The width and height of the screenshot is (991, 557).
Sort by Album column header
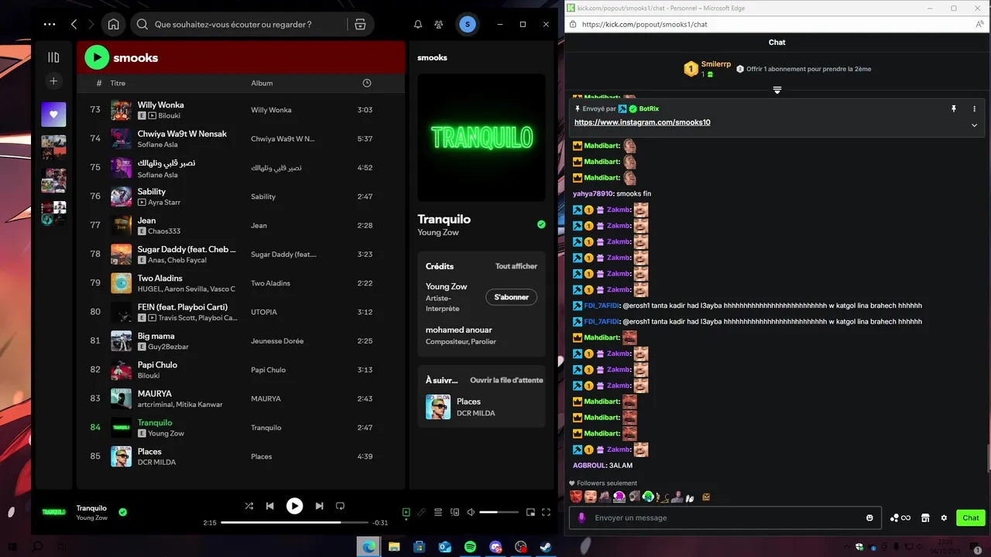click(262, 83)
